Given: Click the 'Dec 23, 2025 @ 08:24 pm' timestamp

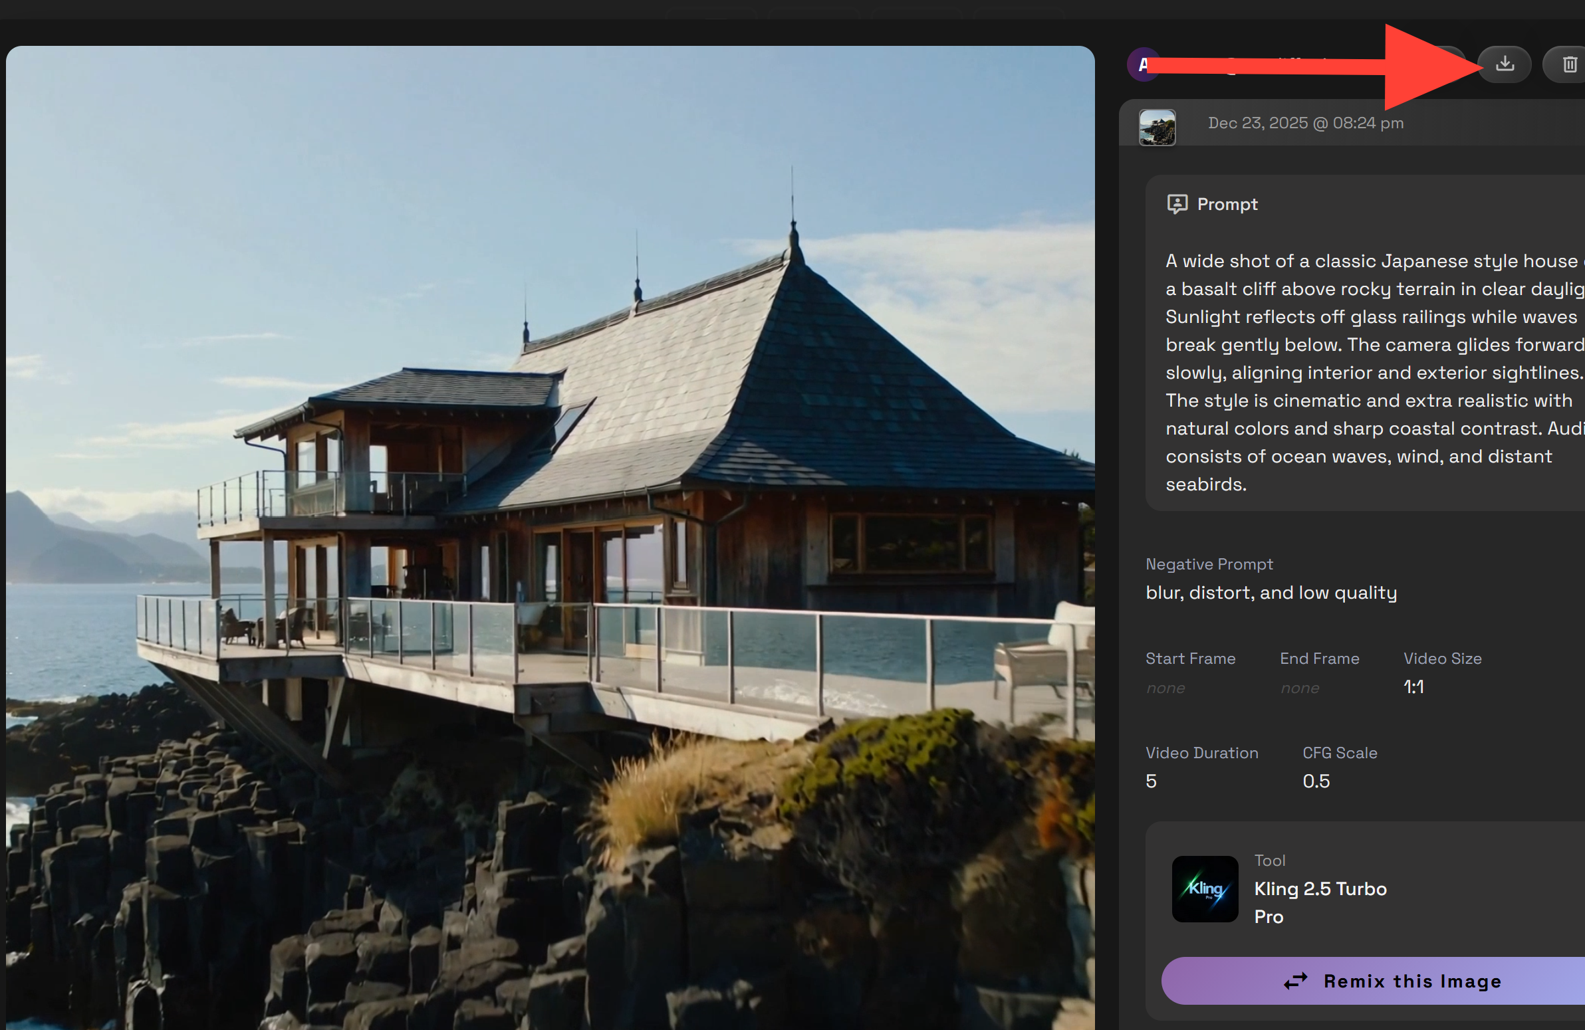Looking at the screenshot, I should pos(1305,123).
